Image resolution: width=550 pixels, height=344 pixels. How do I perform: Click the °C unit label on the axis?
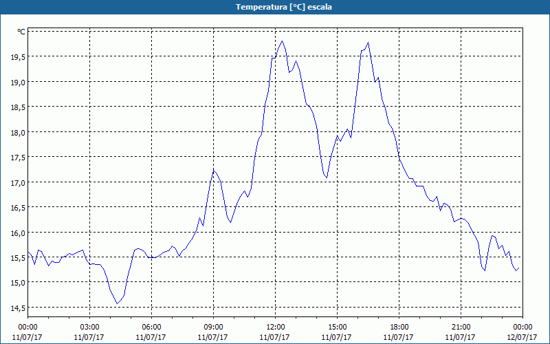(21, 32)
